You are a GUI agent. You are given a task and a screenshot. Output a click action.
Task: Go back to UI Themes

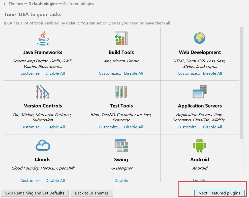[x=92, y=193]
